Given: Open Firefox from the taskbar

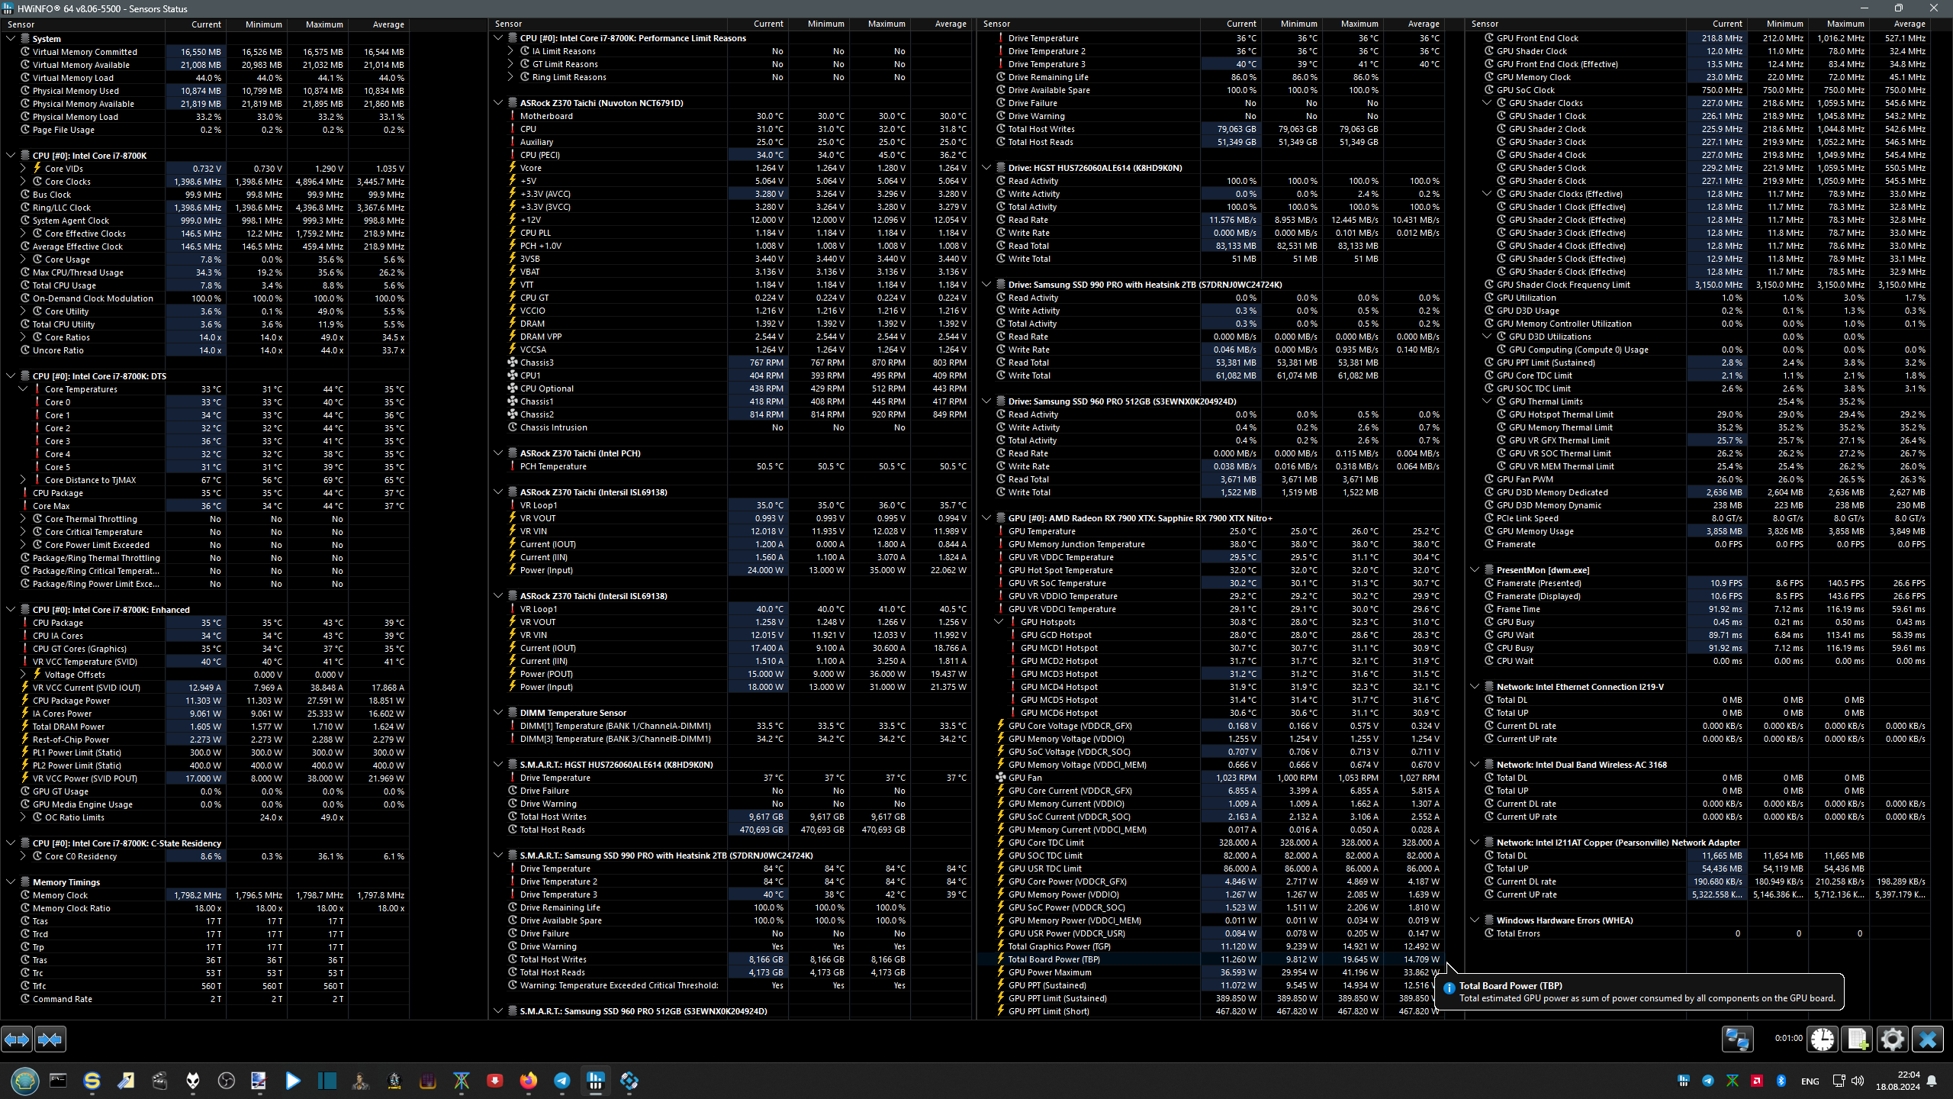Looking at the screenshot, I should (528, 1081).
